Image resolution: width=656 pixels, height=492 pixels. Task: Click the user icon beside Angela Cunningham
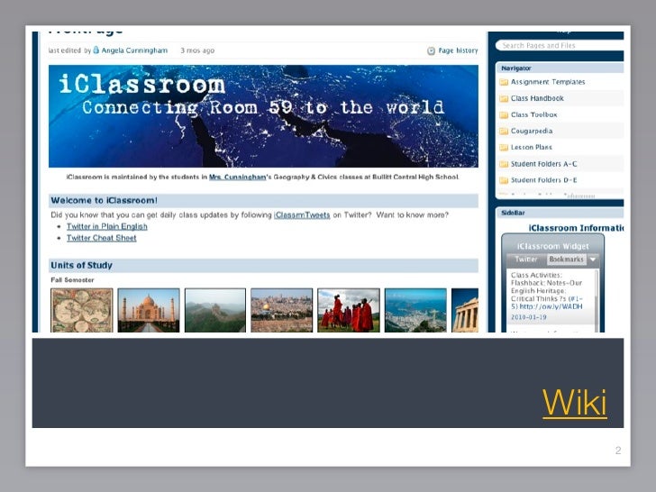[x=96, y=50]
